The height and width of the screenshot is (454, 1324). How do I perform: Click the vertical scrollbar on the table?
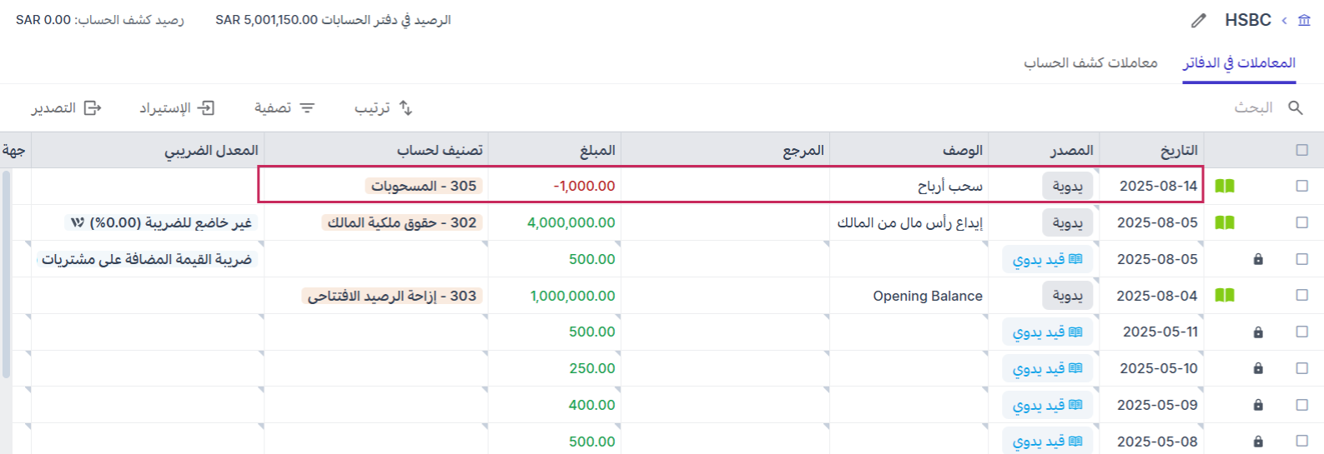point(7,275)
